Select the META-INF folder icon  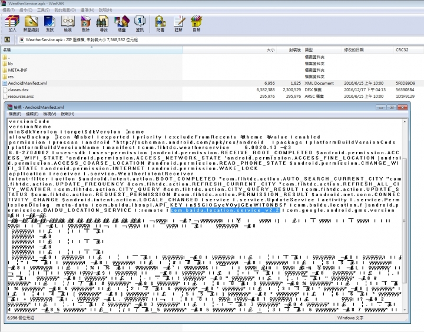[5, 70]
